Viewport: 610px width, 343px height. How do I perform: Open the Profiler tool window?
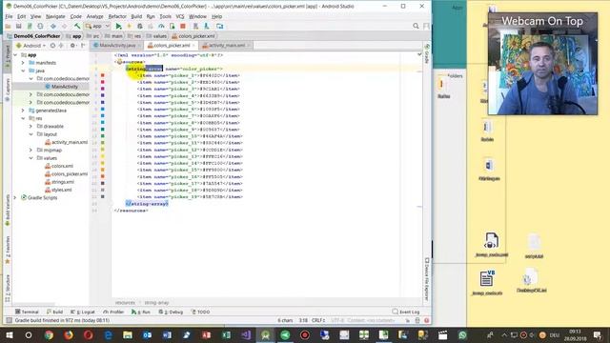(113, 312)
